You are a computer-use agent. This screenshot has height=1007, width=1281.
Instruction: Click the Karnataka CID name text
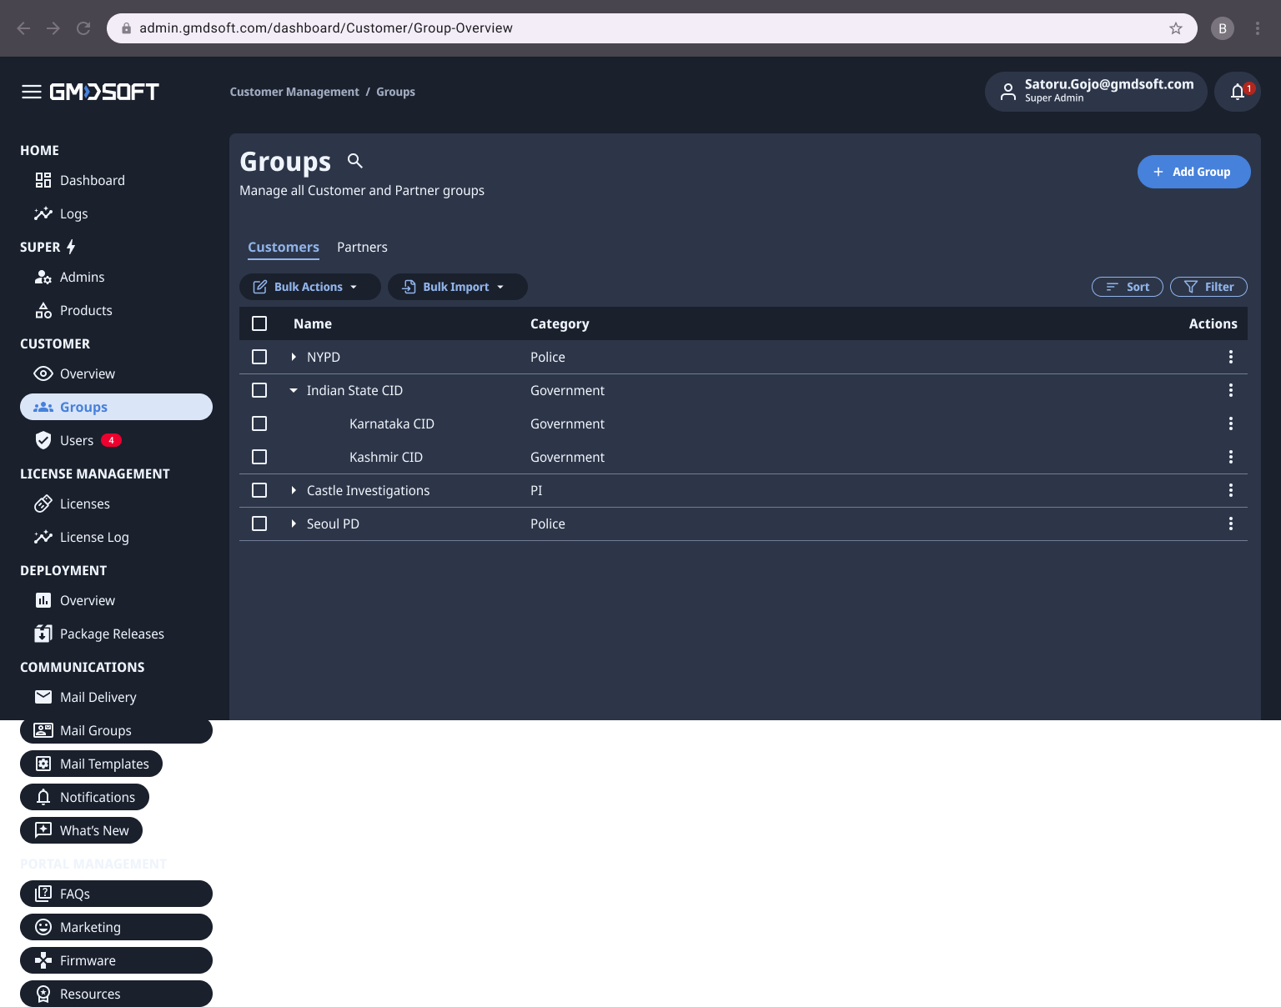coord(392,423)
